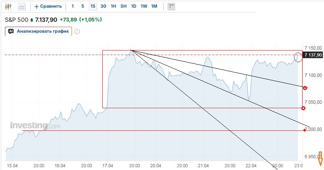Select the 1 minute interval
The height and width of the screenshot is (170, 324).
click(x=72, y=6)
